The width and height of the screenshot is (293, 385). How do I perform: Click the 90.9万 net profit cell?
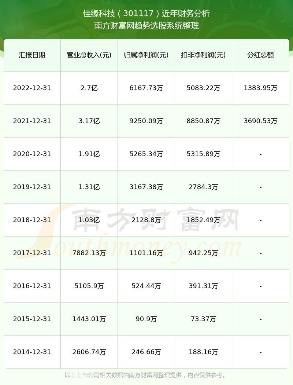(x=146, y=319)
